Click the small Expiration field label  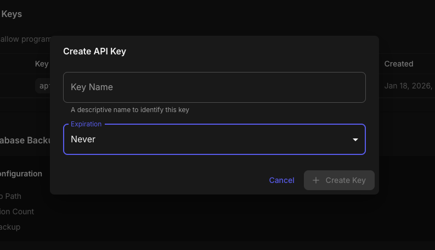(x=86, y=124)
